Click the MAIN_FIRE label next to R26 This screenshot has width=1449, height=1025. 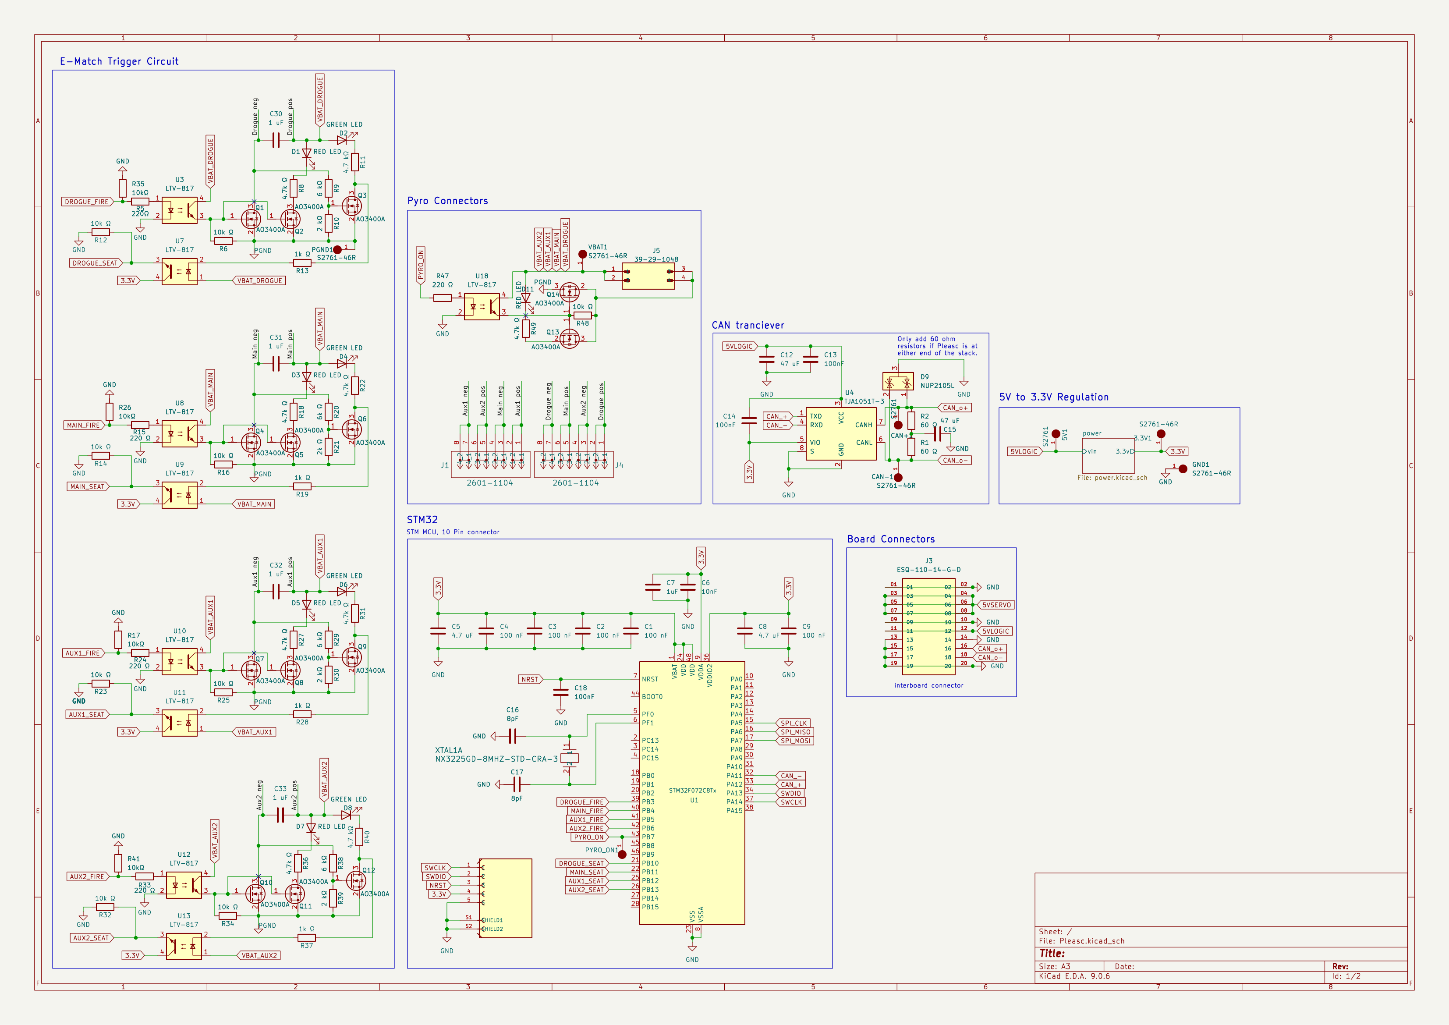pyautogui.click(x=84, y=426)
